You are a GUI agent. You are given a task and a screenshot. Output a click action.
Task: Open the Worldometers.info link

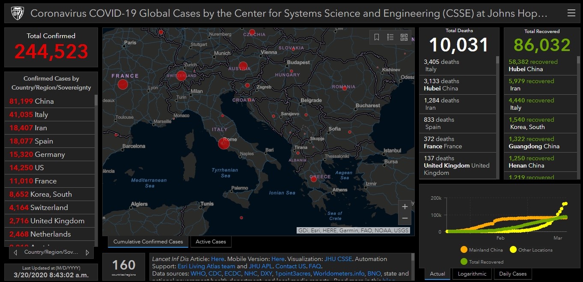click(x=339, y=273)
